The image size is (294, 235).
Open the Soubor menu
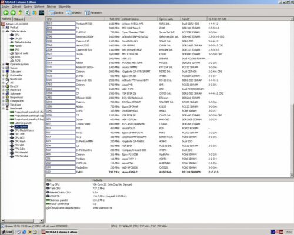coord(5,6)
